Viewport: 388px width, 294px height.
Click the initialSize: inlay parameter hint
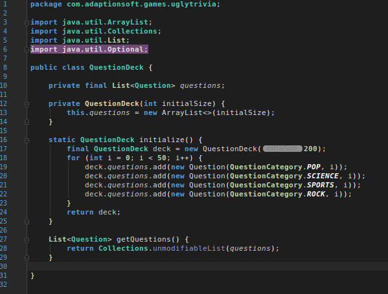click(x=282, y=149)
